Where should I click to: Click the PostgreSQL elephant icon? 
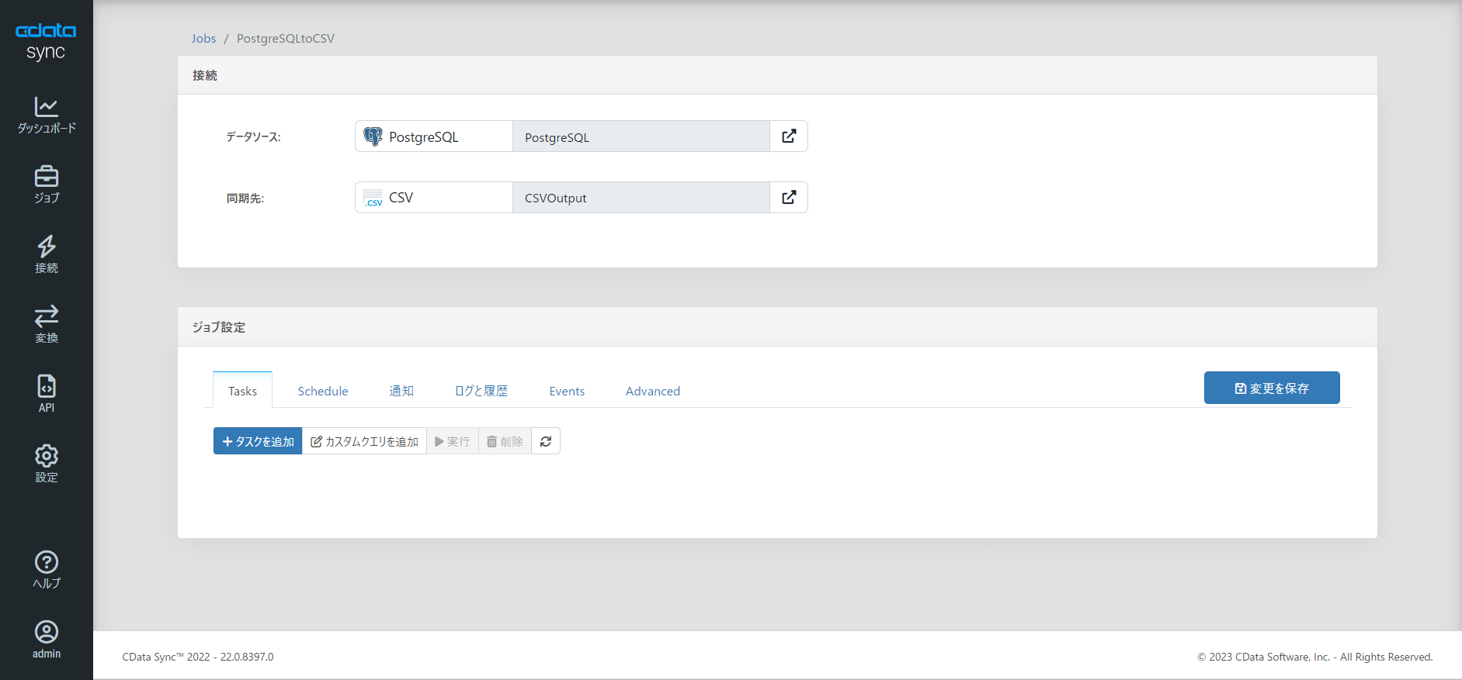point(373,136)
